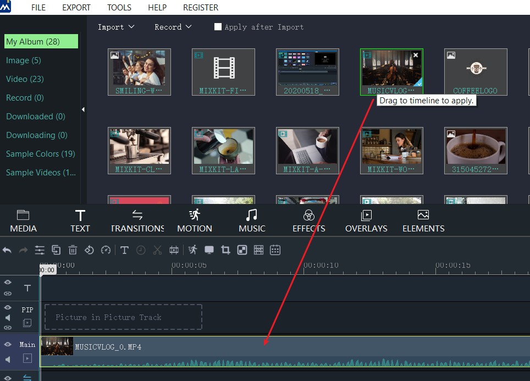This screenshot has height=381, width=530.
Task: Select the Split (scissors) tool
Action: [x=157, y=250]
